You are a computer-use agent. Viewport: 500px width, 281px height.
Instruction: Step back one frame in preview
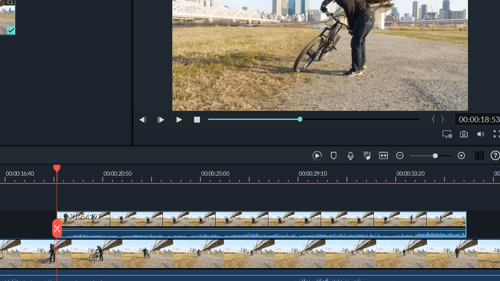point(143,120)
